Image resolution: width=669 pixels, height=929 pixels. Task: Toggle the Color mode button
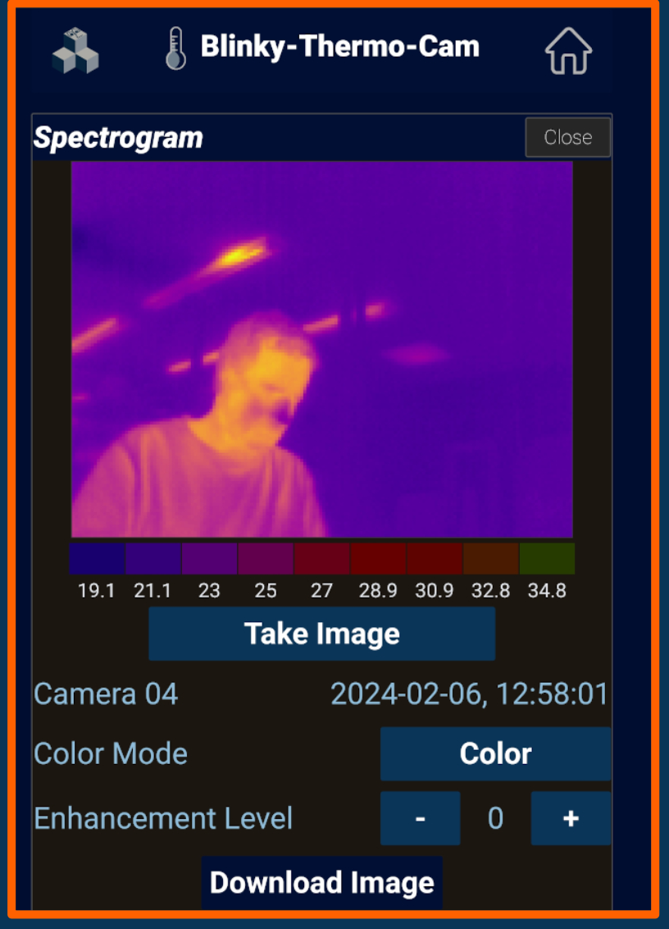point(495,753)
